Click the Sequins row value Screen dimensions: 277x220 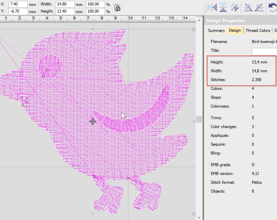tap(253, 144)
